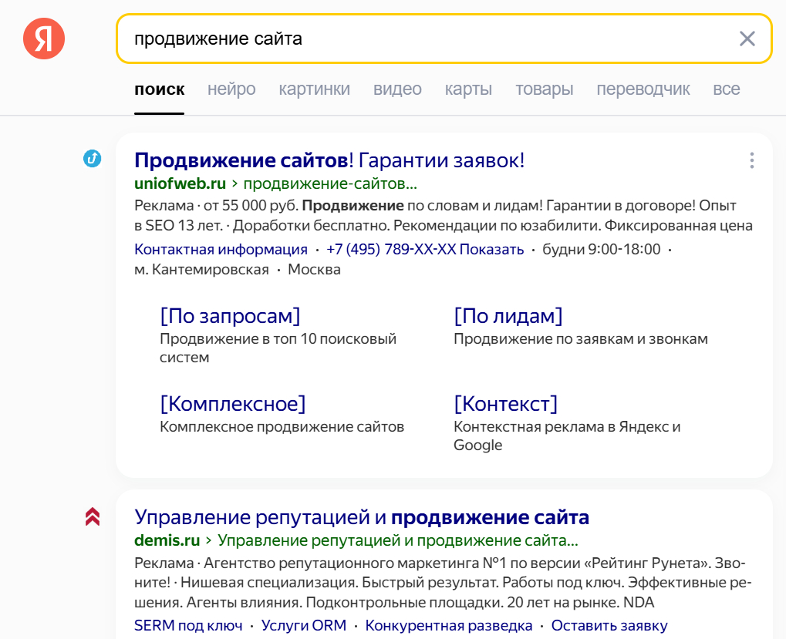The image size is (786, 639).
Task: Go to the 'видео' tab
Action: (x=397, y=89)
